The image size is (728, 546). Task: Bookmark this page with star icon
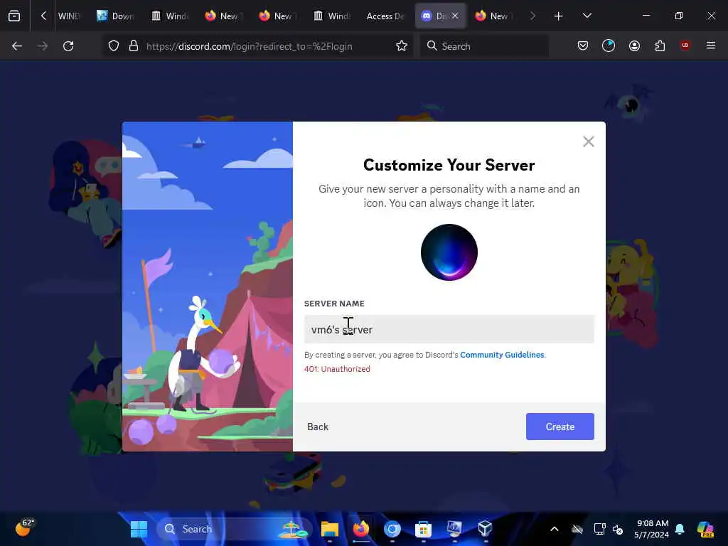coord(402,46)
